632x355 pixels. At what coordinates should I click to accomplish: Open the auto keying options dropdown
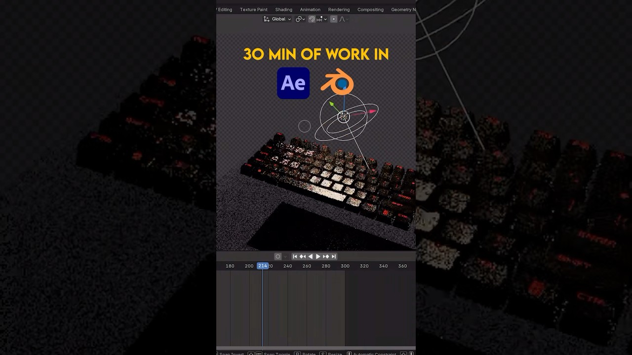pyautogui.click(x=285, y=256)
